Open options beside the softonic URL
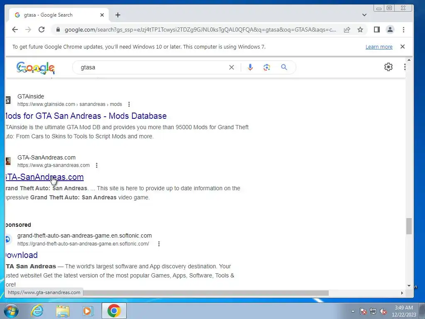 coord(159,244)
